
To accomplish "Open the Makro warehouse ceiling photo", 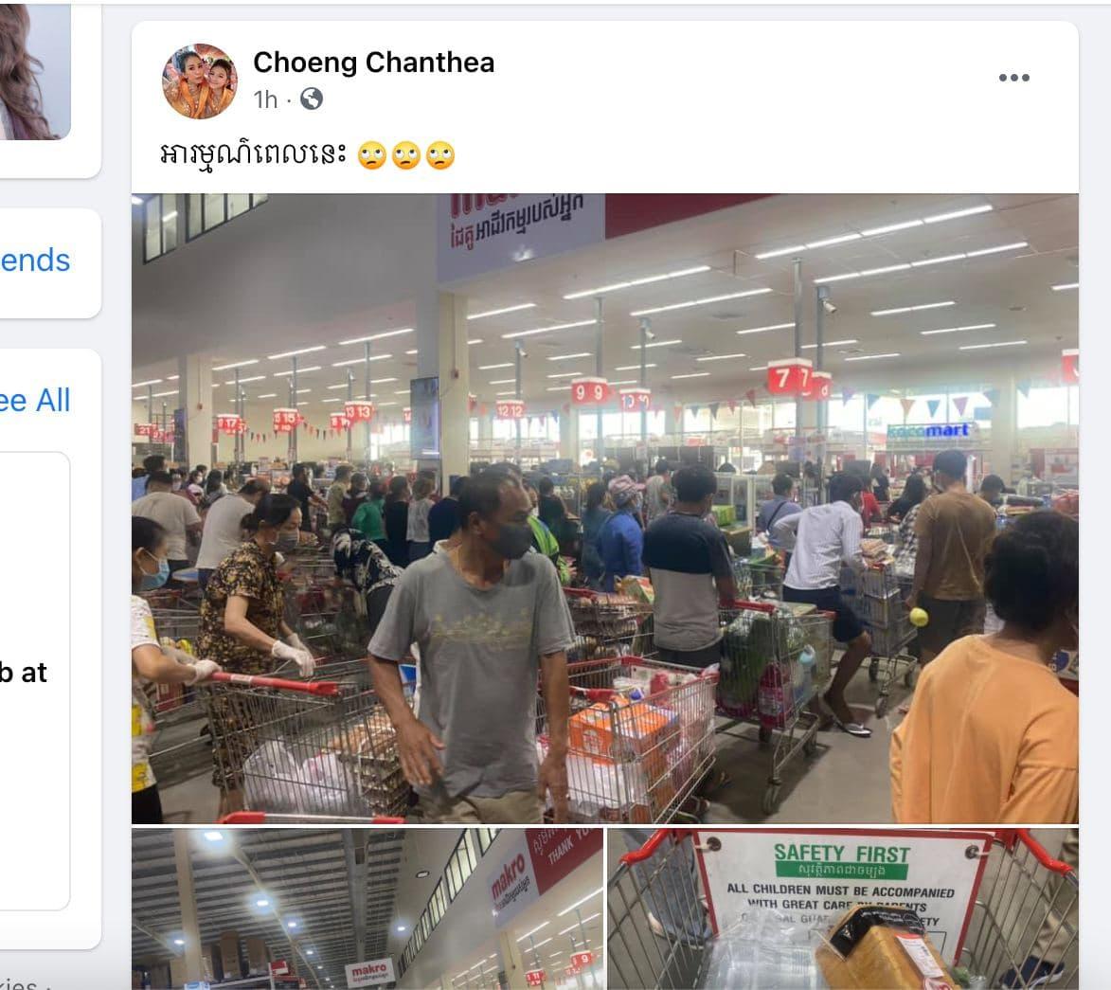I will [x=367, y=909].
